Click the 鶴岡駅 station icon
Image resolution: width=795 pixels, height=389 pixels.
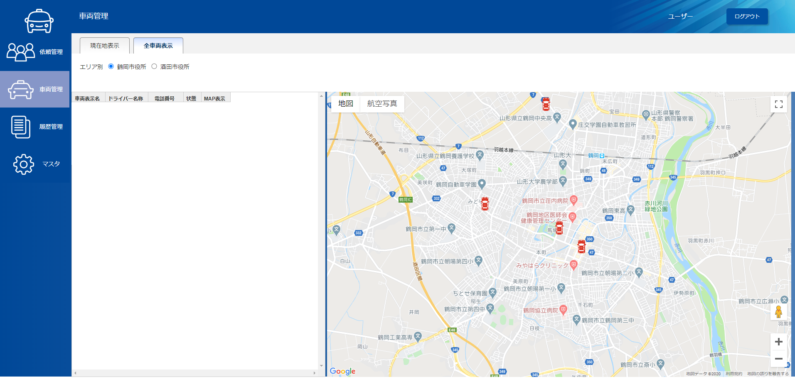602,156
